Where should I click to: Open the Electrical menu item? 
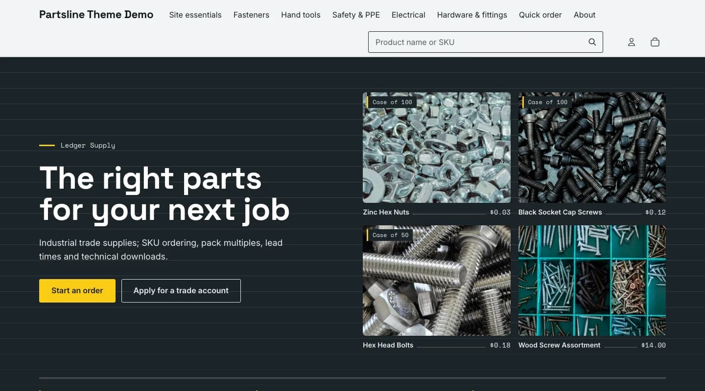tap(408, 15)
